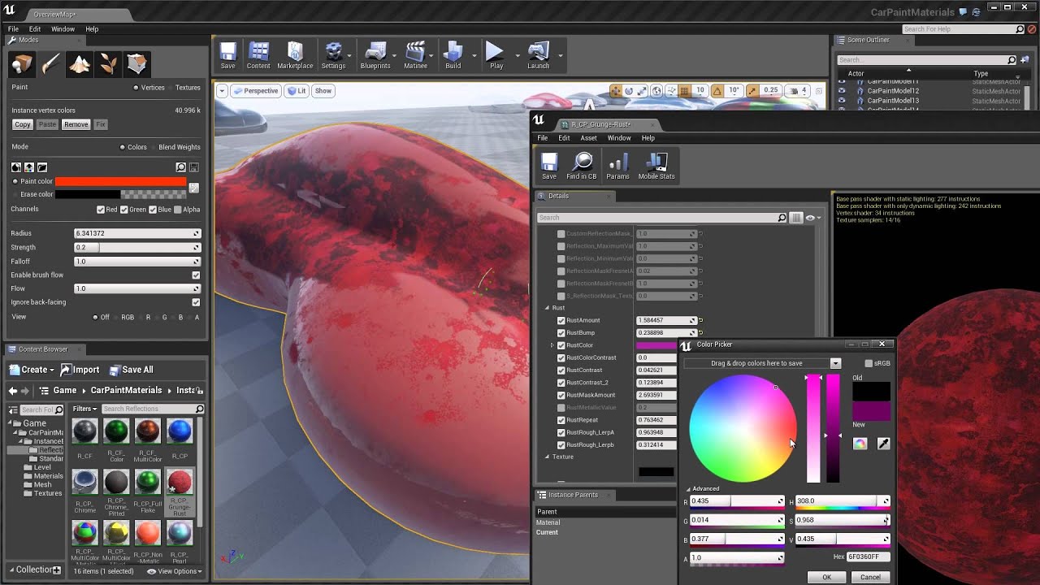The height and width of the screenshot is (585, 1040).
Task: Select the Place mode icon
Action: [22, 64]
